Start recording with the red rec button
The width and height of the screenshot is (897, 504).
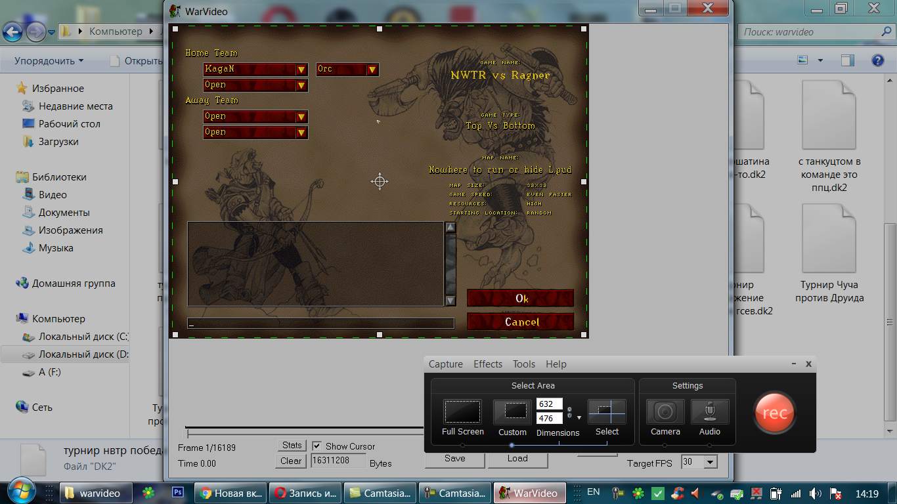[774, 413]
